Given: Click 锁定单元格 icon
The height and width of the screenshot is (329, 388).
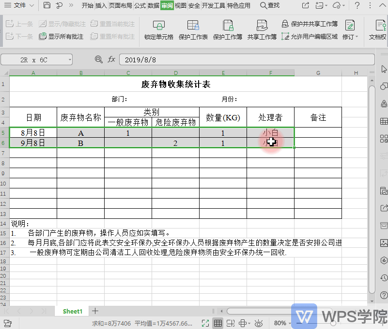Looking at the screenshot, I should (159, 30).
